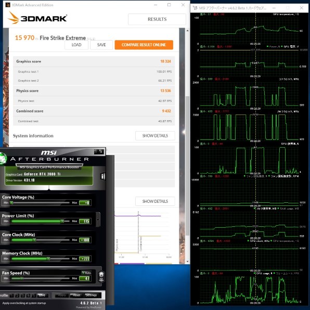310x310 pixels.
Task: Load Afterburner profile slot 3
Action: [x=23, y=295]
